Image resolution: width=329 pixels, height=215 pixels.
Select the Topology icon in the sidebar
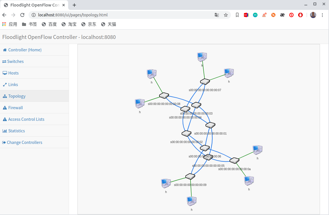(x=5, y=96)
